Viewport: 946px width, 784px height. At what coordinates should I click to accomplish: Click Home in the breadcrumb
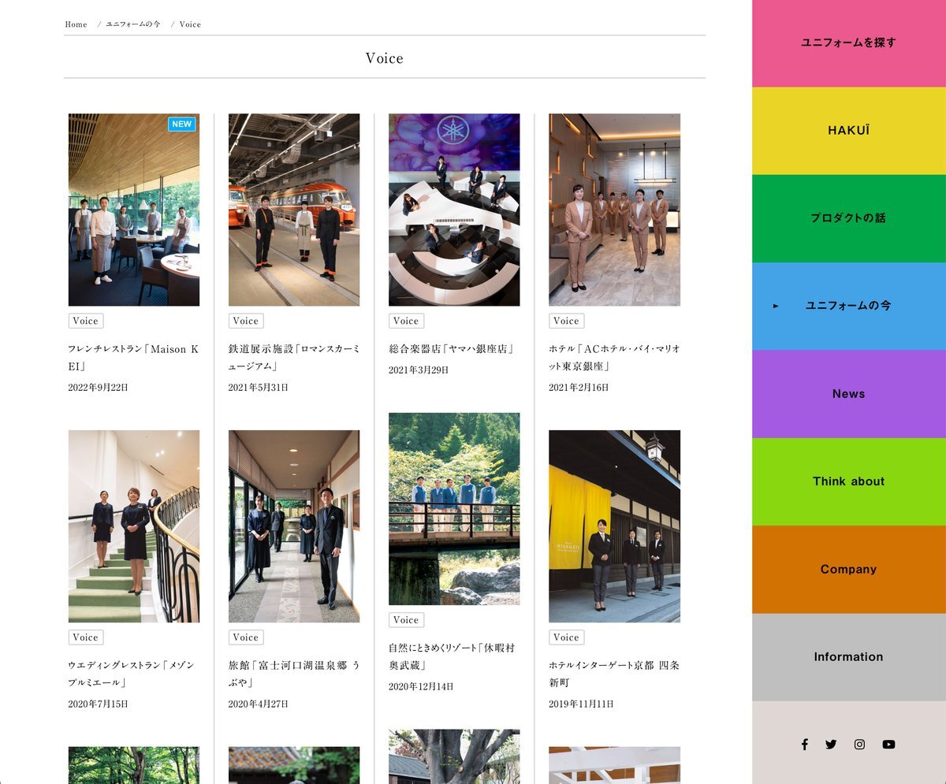click(76, 24)
